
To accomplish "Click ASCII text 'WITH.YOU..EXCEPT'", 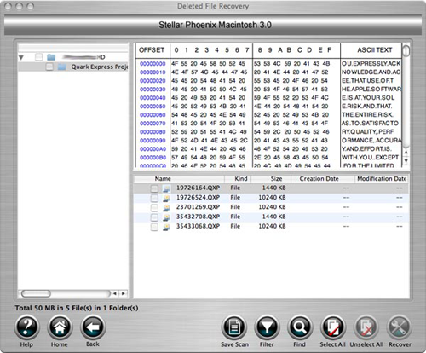I will click(371, 158).
